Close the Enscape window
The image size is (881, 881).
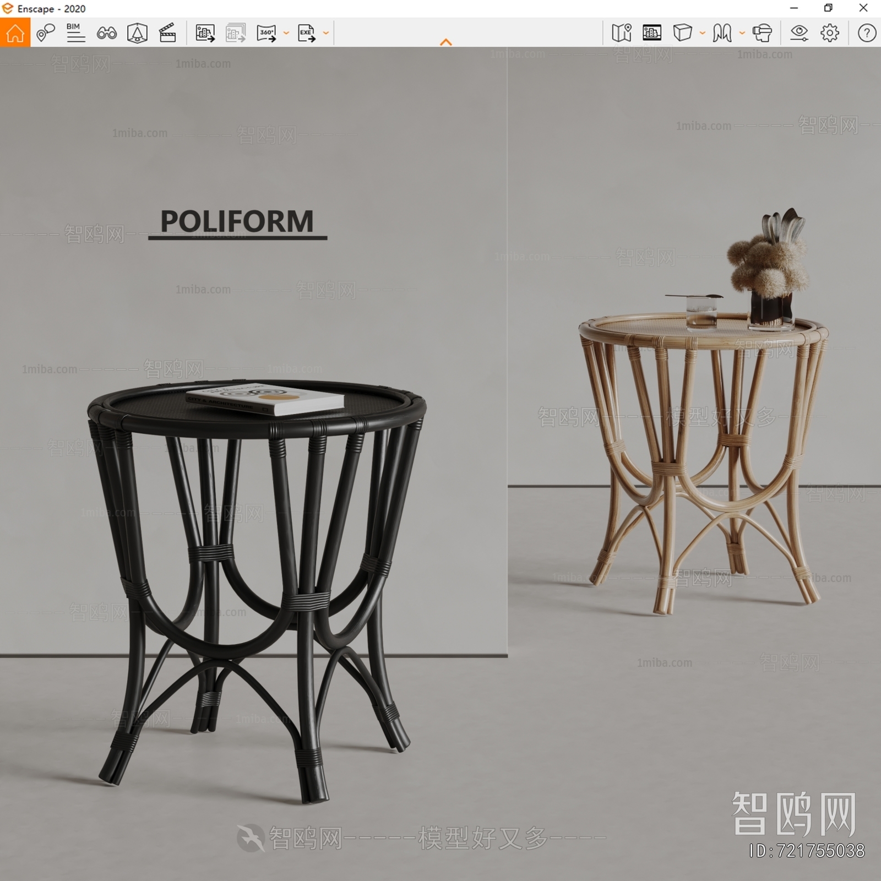(863, 8)
